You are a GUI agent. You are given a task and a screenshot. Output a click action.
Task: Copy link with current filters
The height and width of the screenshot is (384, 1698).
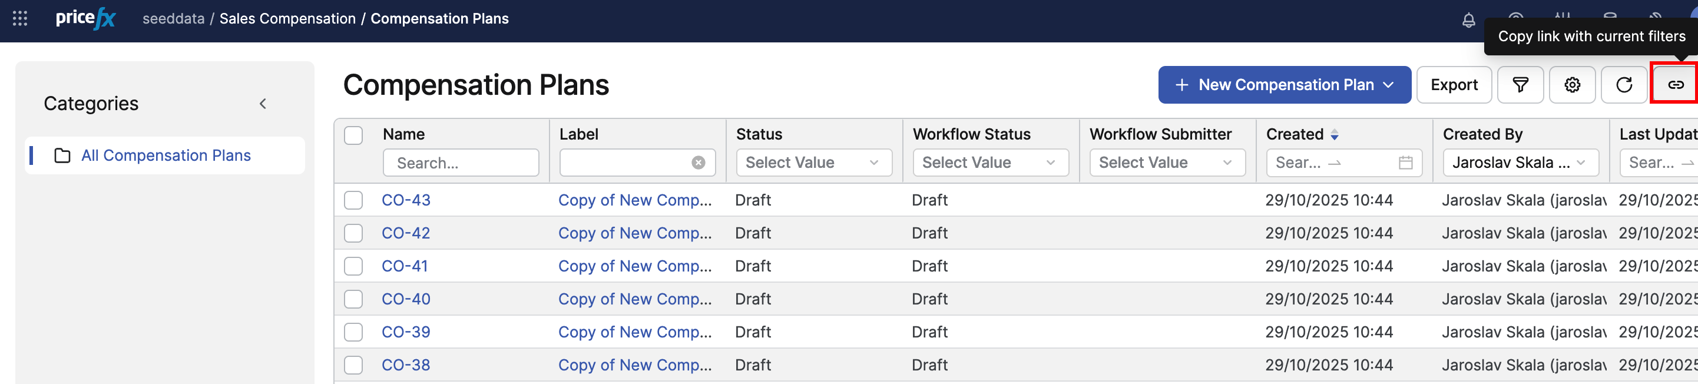1675,85
